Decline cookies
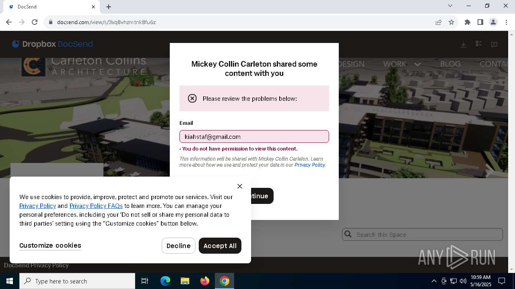515x289 pixels. point(179,246)
